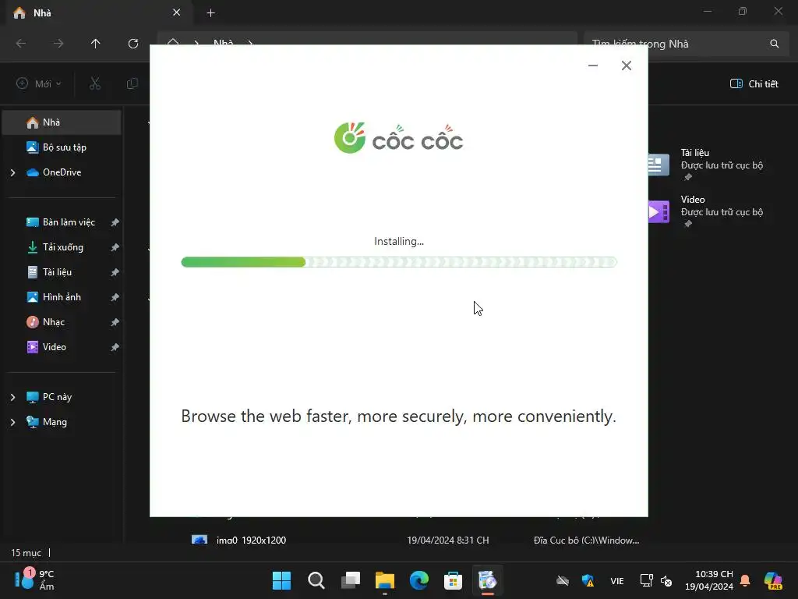The image size is (798, 599).
Task: Click the Cut scissors icon
Action: (x=94, y=83)
